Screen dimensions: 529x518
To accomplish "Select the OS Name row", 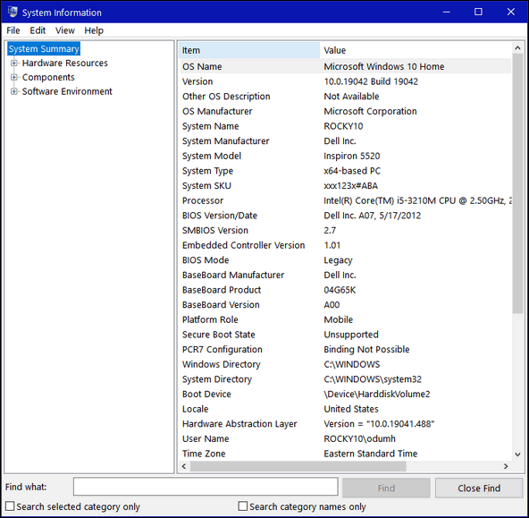I will (x=345, y=66).
